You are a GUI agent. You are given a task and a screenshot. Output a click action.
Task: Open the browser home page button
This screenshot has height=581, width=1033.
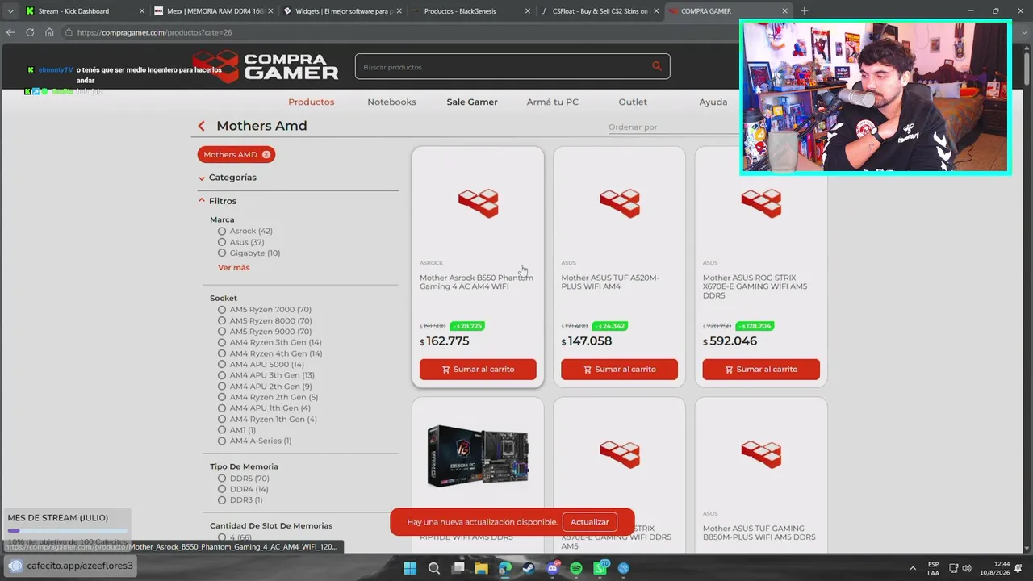point(49,32)
